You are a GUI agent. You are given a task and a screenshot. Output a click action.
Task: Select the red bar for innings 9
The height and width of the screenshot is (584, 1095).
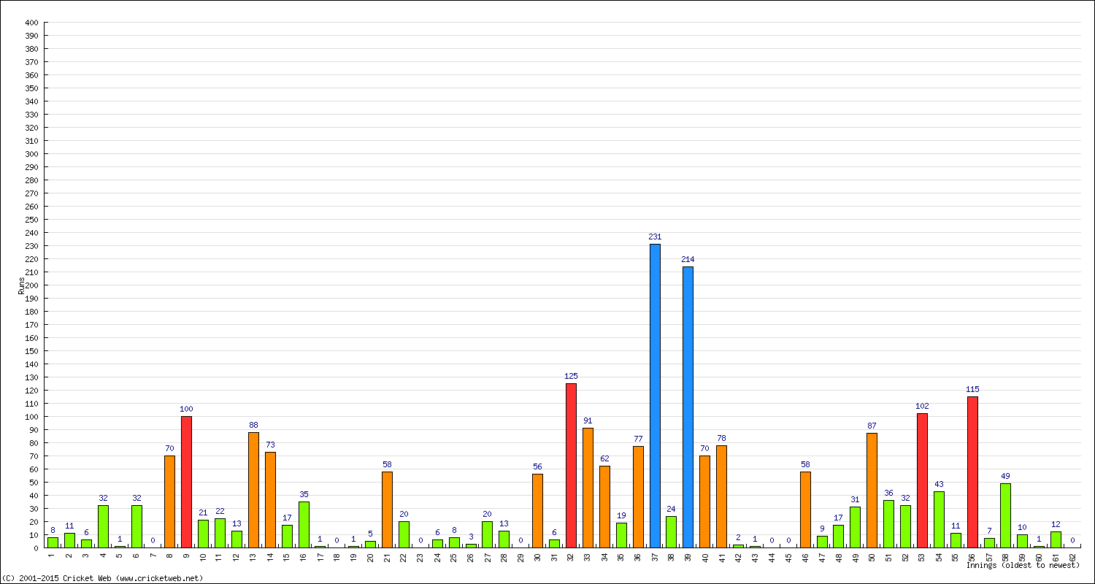click(x=186, y=482)
